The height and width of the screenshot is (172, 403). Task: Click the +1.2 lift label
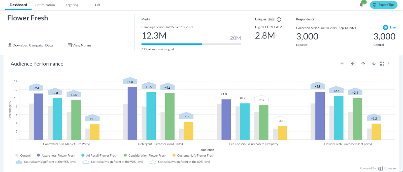pos(374,118)
